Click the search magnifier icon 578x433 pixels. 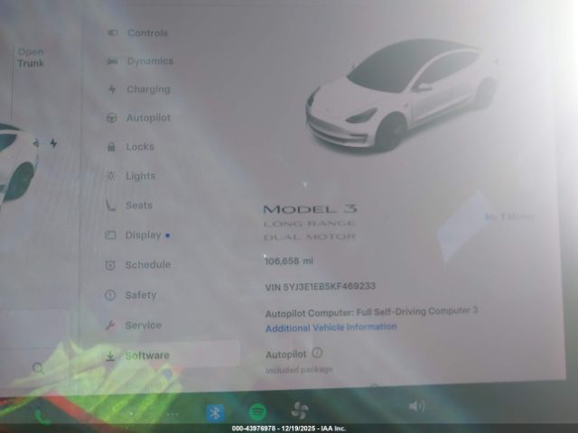[38, 367]
